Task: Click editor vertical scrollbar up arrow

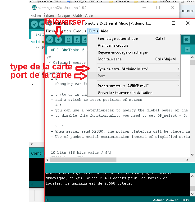Action: (192, 57)
